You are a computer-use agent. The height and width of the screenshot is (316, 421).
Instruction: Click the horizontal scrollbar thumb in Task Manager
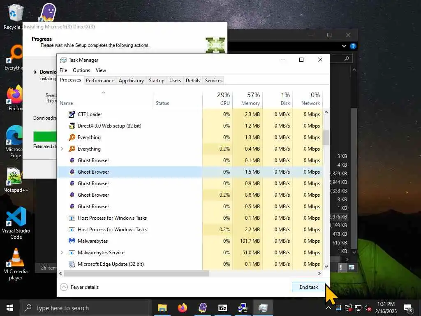pyautogui.click(x=136, y=274)
